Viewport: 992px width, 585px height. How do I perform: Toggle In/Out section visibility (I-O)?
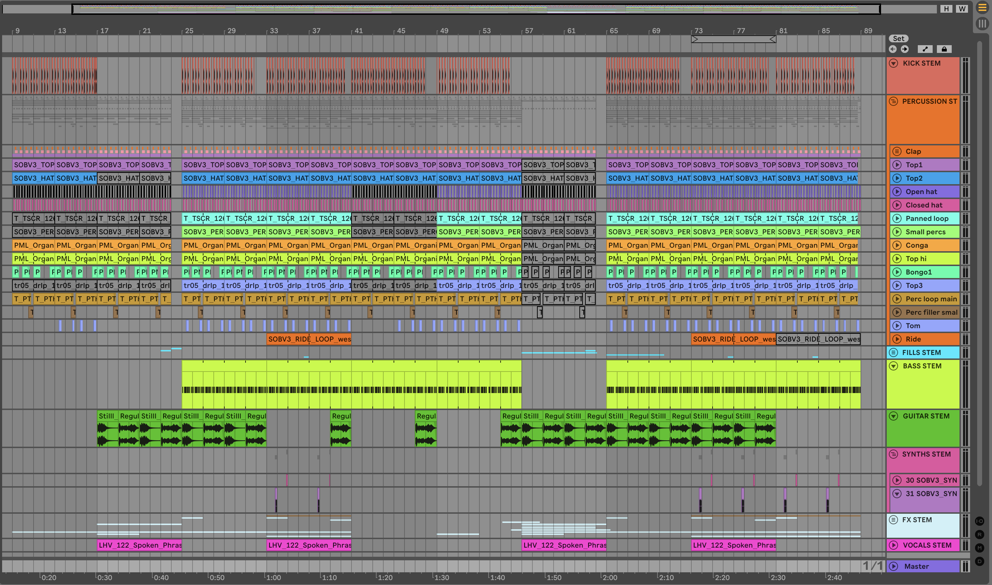979,521
